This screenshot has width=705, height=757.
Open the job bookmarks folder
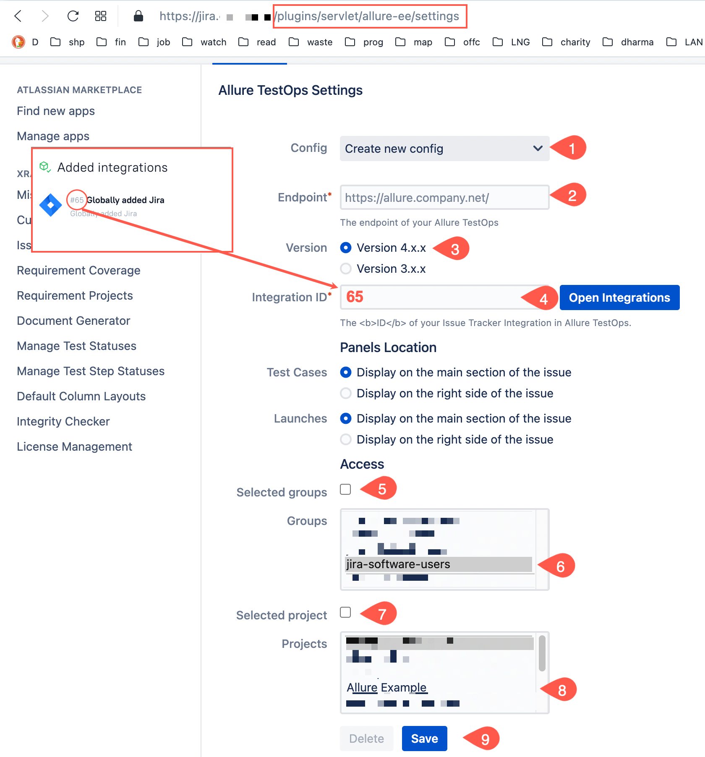(154, 42)
